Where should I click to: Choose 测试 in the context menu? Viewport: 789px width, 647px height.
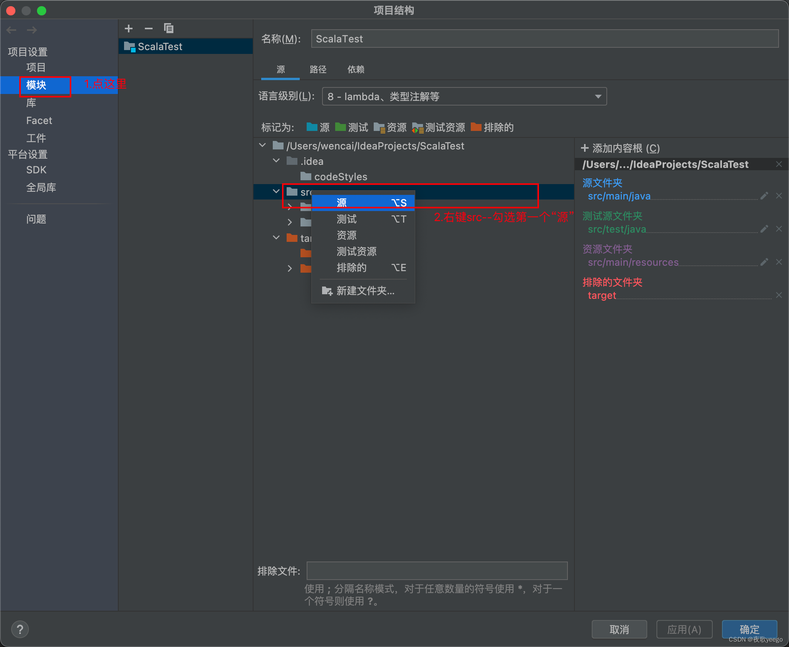coord(363,219)
